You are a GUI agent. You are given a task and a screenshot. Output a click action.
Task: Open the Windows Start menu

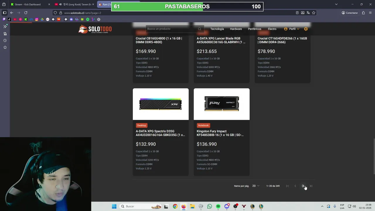coord(114,206)
